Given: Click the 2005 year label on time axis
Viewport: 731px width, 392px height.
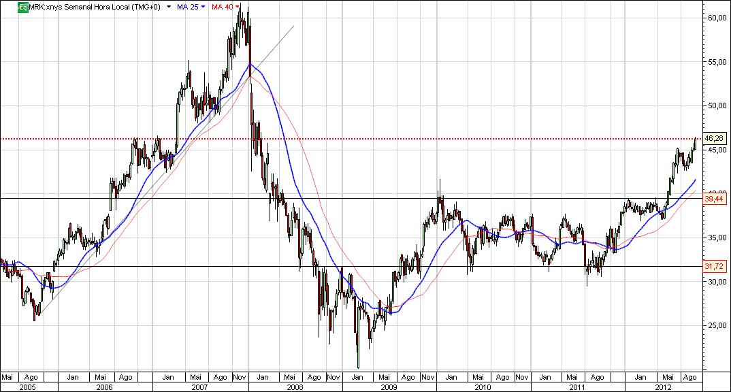Looking at the screenshot, I should [x=28, y=387].
